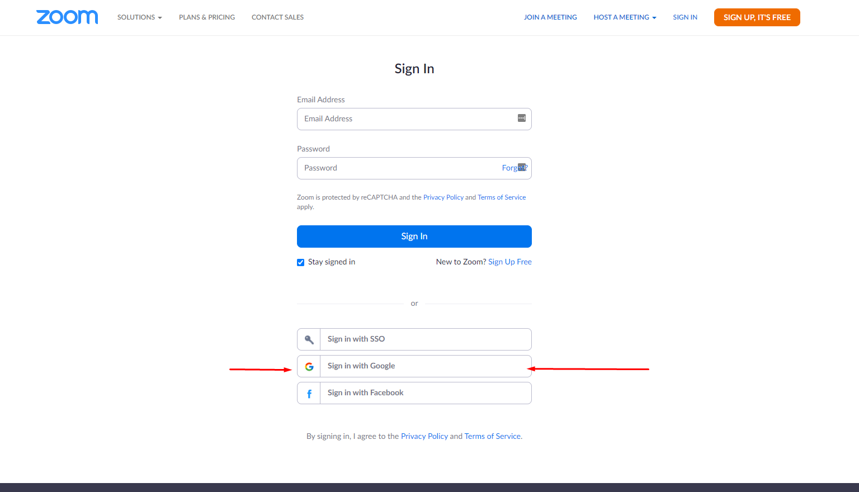Viewport: 859px width, 492px height.
Task: Go to Join a Meeting
Action: (x=550, y=17)
